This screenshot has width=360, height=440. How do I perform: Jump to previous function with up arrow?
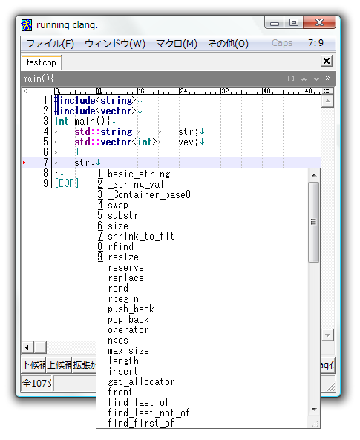304,79
